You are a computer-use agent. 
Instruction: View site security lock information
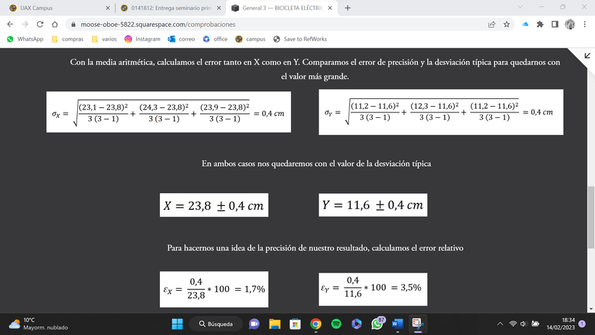73,25
